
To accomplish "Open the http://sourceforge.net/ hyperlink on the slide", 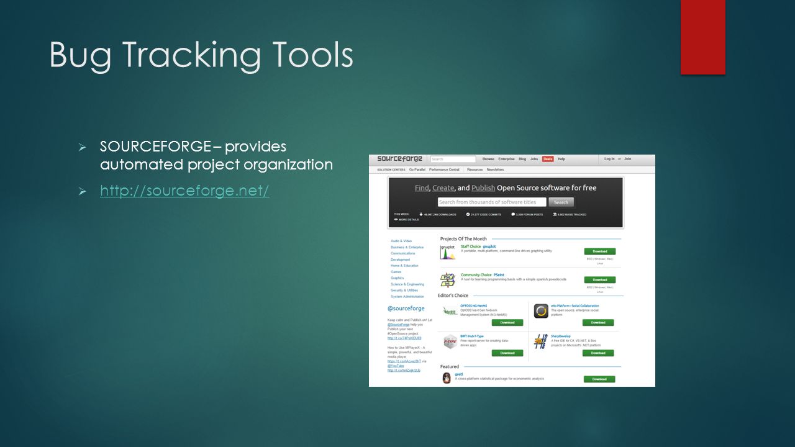I will (x=184, y=191).
